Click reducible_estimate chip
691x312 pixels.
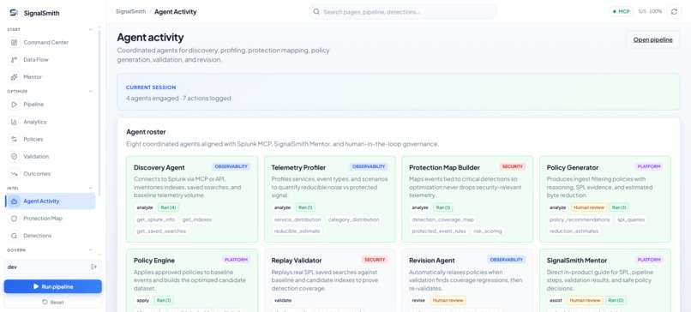pyautogui.click(x=297, y=231)
